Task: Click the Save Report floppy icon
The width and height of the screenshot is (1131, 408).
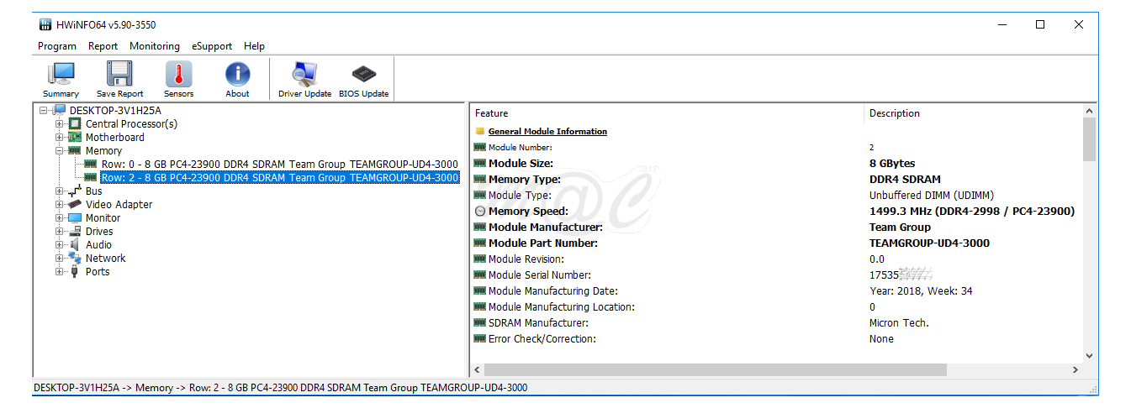Action: [x=119, y=74]
